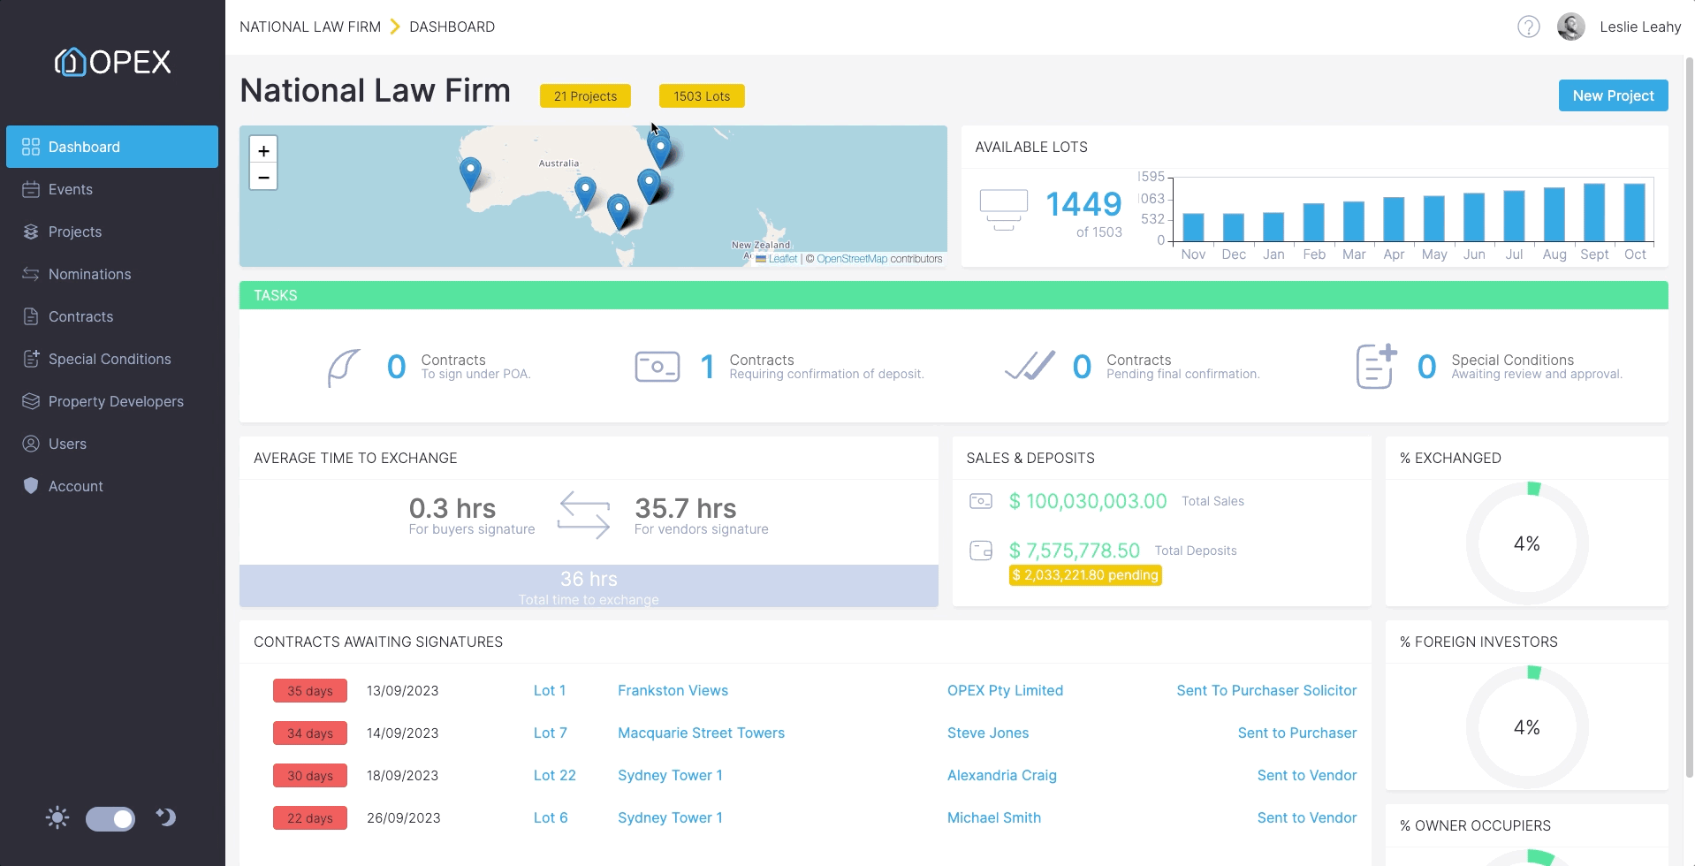Open Frankston Views project link

(673, 690)
